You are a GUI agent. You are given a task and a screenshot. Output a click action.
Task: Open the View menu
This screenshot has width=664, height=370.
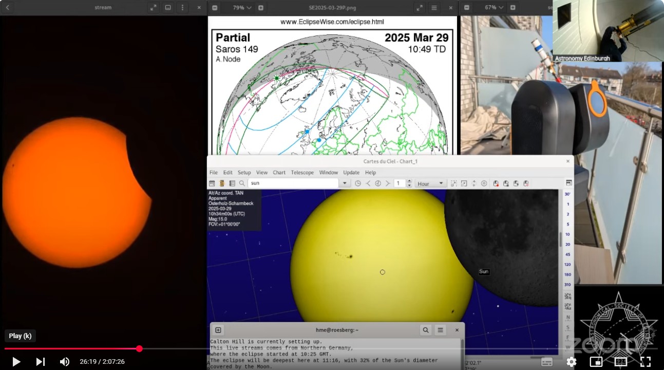(262, 173)
